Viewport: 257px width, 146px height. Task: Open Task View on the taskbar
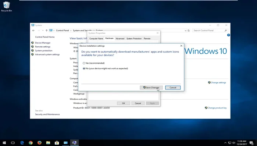pyautogui.click(x=13, y=143)
